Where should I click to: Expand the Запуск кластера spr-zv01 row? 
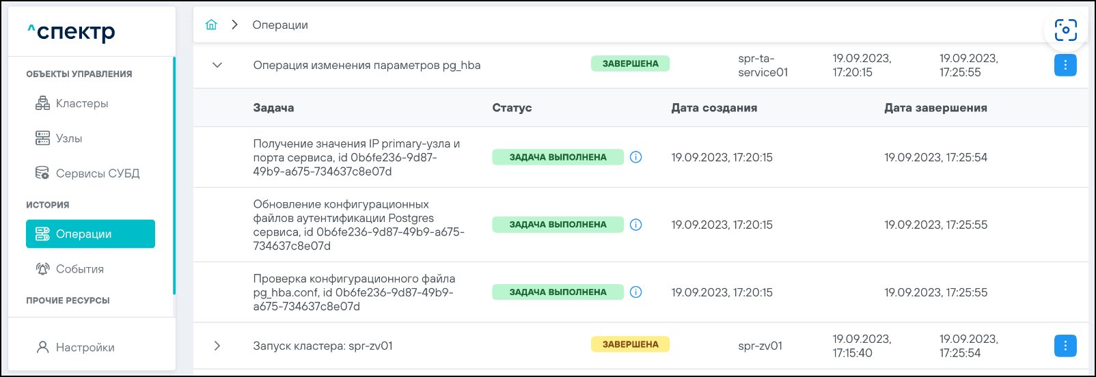point(217,346)
